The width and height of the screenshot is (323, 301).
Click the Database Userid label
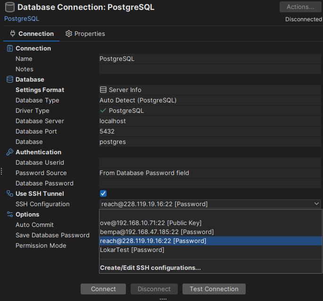click(40, 162)
